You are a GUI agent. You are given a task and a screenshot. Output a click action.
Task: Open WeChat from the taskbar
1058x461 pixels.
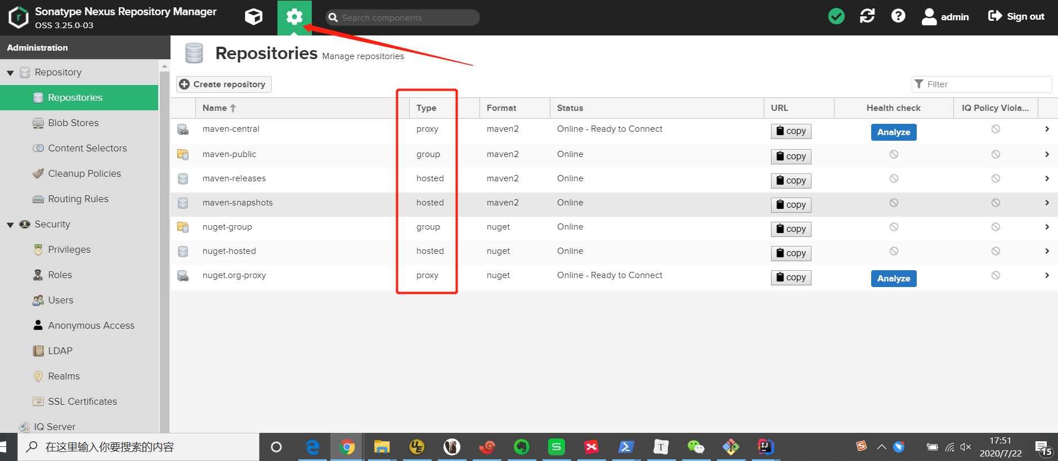point(696,447)
